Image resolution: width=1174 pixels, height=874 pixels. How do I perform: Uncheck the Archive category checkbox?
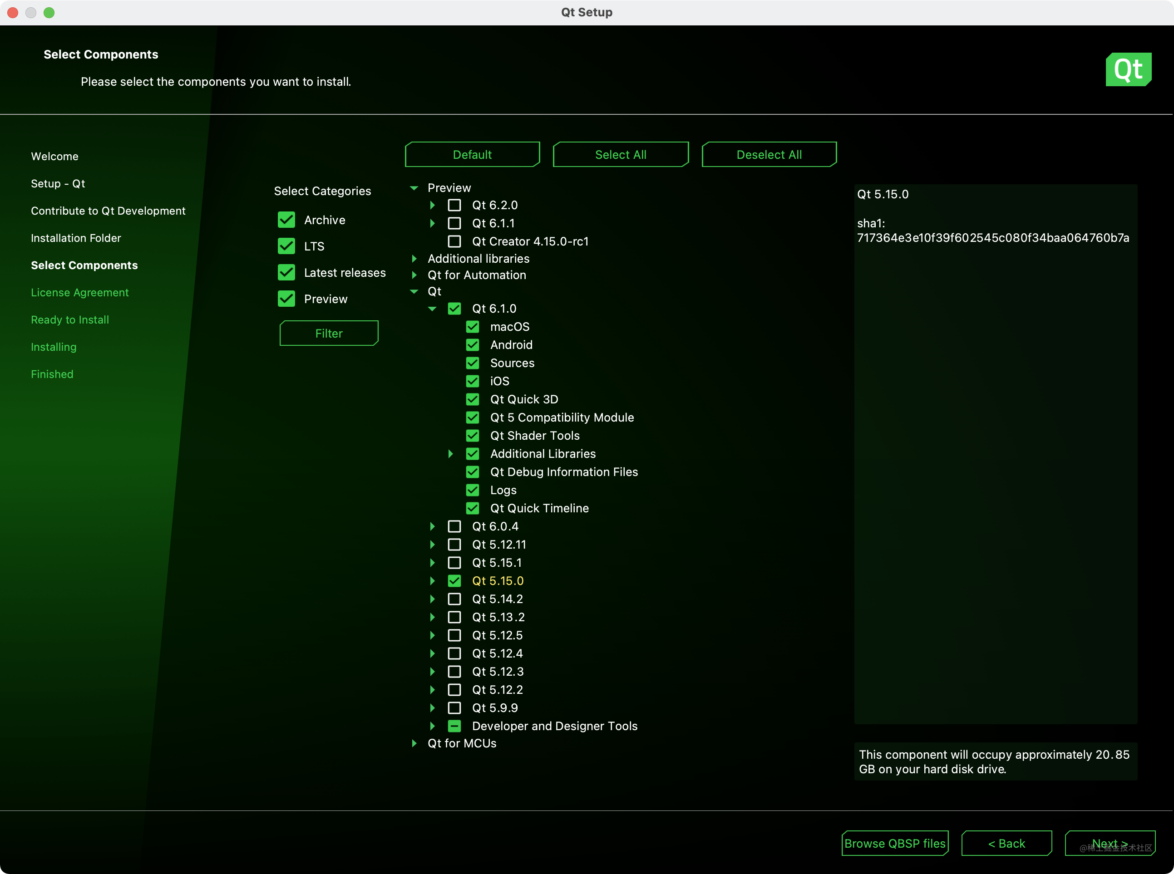click(x=286, y=220)
